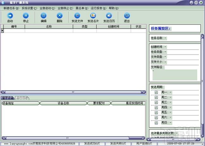Click the 编辑 (Edit) toolbar icon

pos(44,16)
